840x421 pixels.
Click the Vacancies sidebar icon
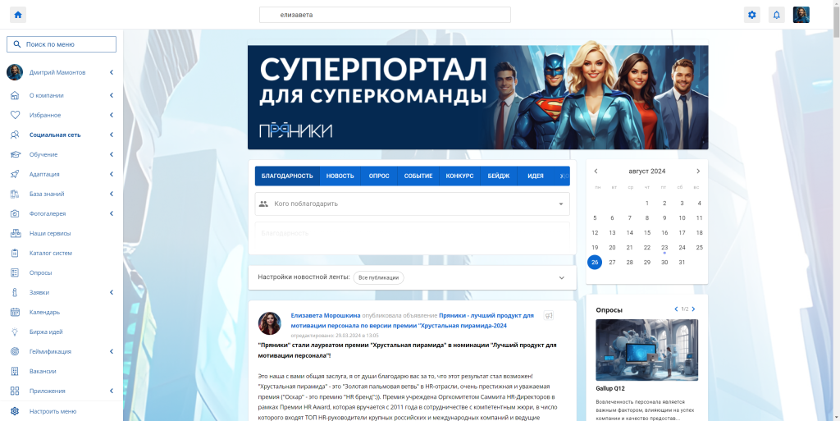(x=15, y=371)
